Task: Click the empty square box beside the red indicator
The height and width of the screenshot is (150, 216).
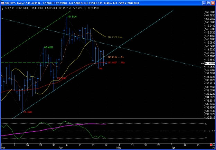Action: point(214,145)
